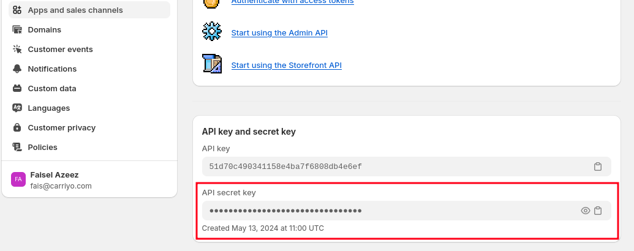Select the API key value field
The width and height of the screenshot is (634, 251).
[x=406, y=167]
